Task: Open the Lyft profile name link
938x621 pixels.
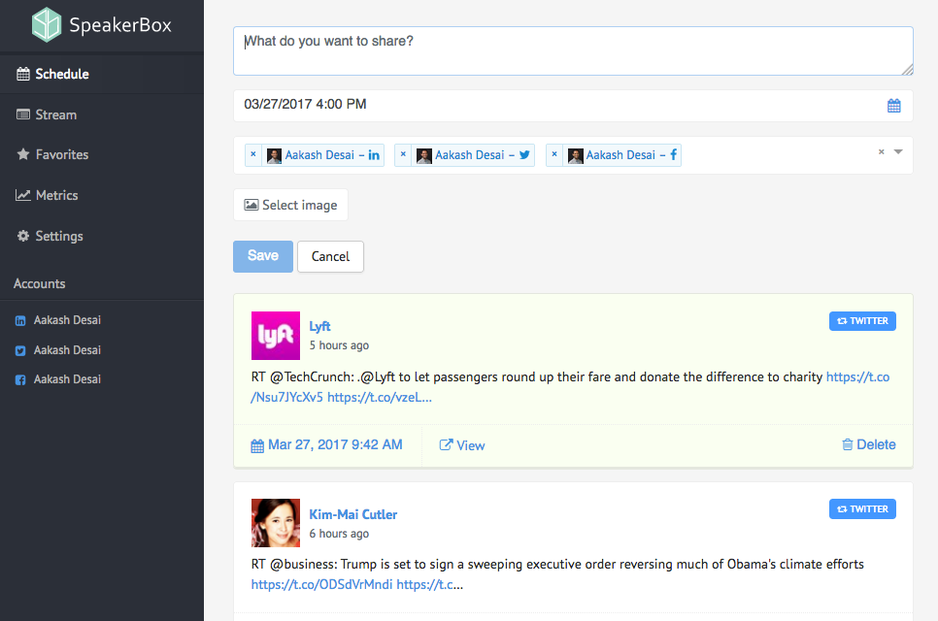Action: tap(319, 326)
